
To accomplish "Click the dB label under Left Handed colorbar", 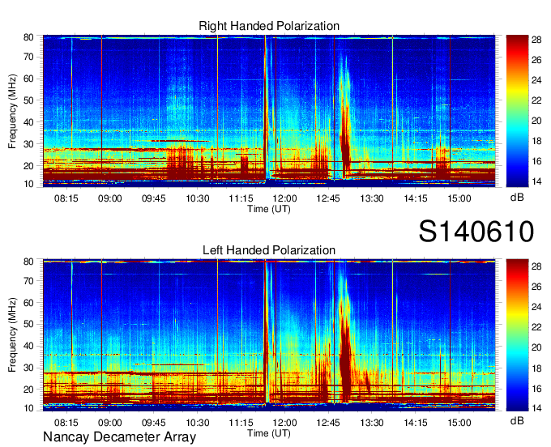I will tap(517, 420).
